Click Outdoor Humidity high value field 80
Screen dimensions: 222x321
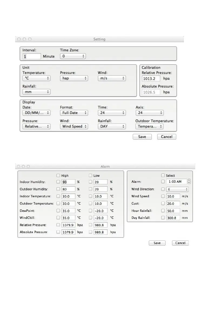[68, 189]
